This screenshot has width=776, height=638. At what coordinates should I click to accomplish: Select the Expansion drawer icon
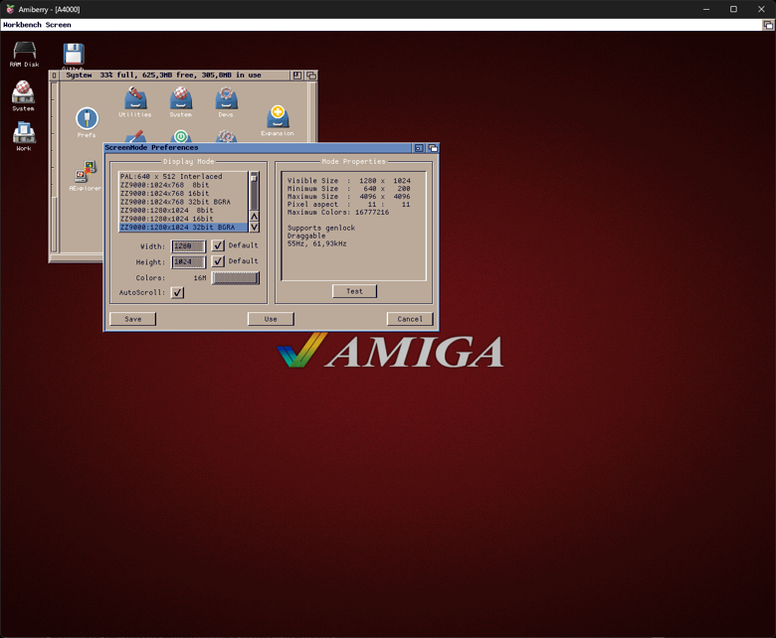pos(278,120)
